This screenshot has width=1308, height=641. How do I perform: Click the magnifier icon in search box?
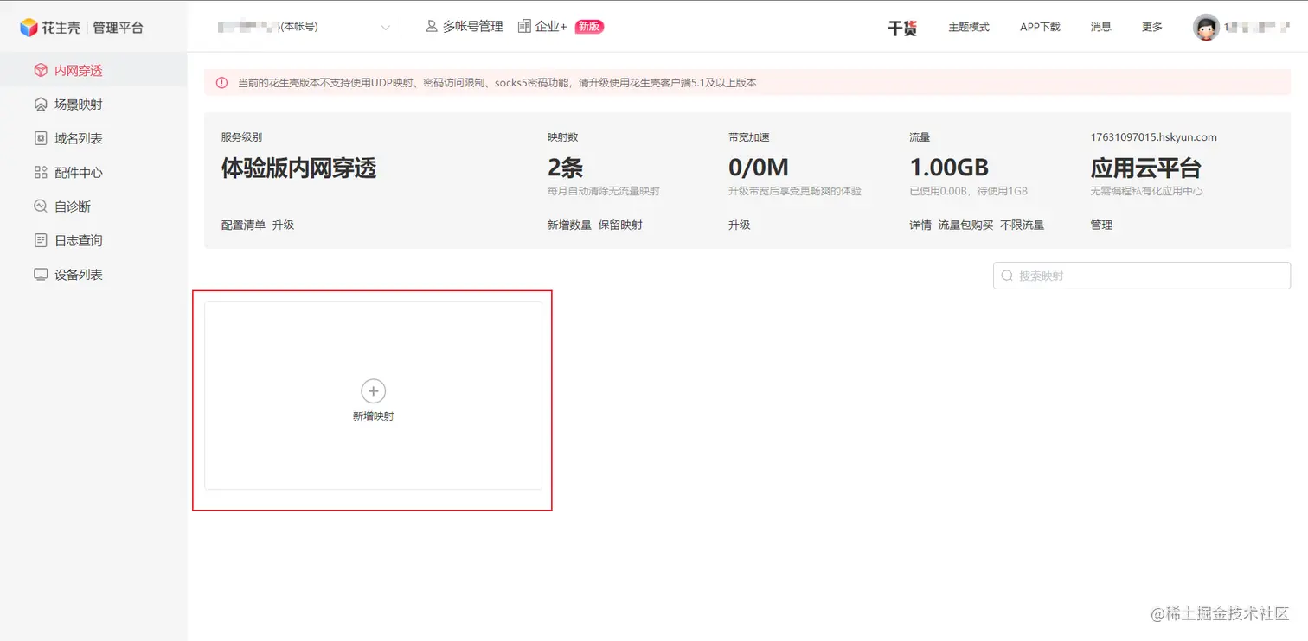click(x=1007, y=276)
